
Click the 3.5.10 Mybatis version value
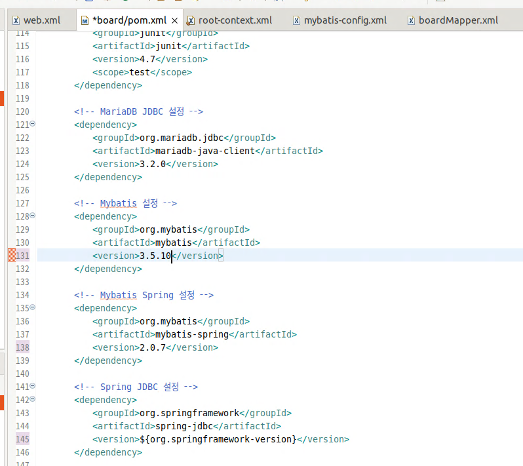155,256
